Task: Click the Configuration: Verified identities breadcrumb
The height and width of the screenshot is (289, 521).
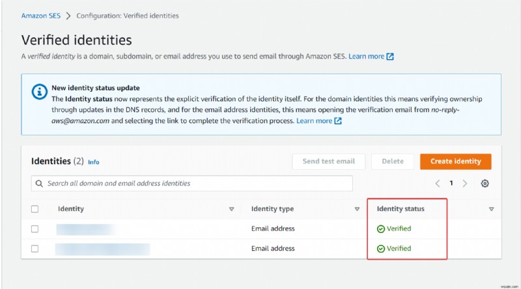Action: (x=128, y=16)
